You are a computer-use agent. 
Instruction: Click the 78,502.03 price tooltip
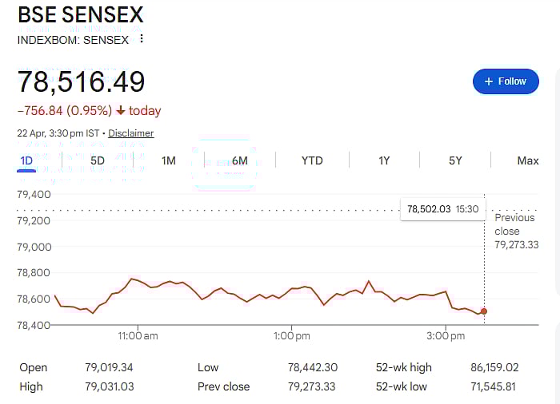[442, 209]
